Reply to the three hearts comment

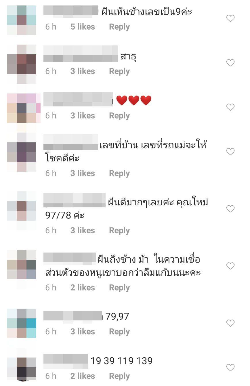pyautogui.click(x=119, y=116)
